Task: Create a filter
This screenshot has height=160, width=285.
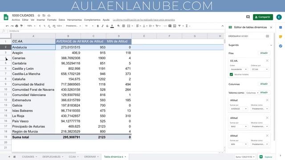Action: pos(179,26)
